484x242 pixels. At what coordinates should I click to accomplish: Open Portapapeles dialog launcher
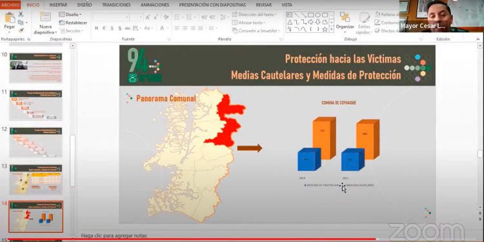28,39
